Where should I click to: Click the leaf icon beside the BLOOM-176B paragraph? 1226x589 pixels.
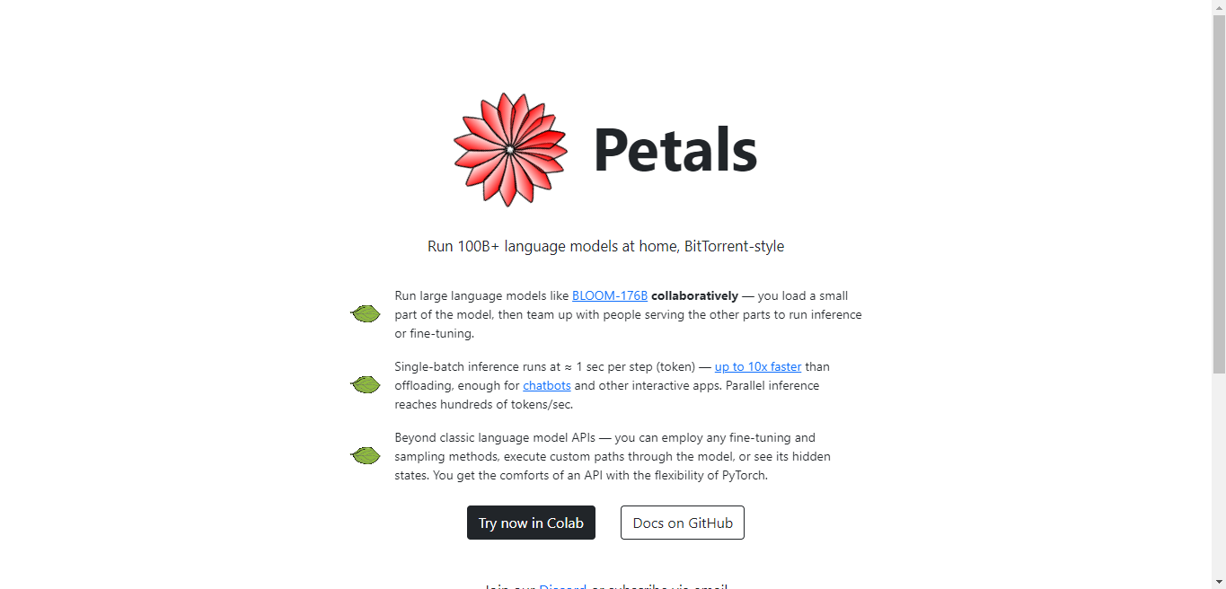coord(366,314)
